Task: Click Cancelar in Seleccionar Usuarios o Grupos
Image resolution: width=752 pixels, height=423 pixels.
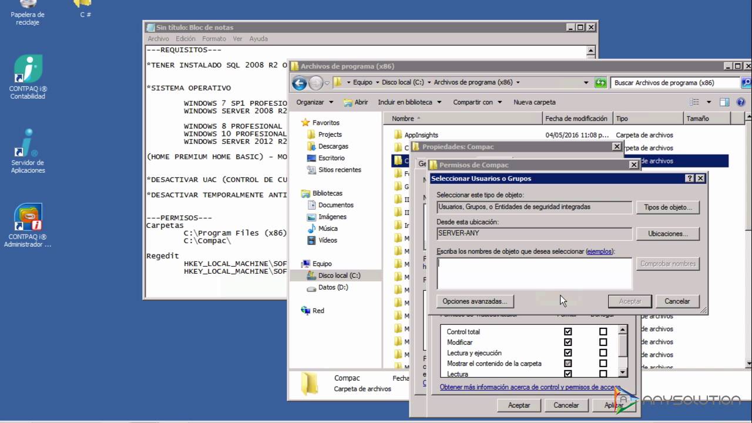Action: (x=677, y=301)
